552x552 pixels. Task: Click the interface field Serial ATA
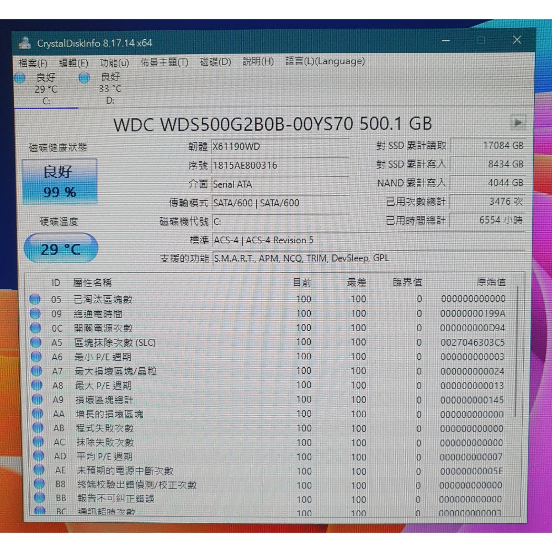click(280, 184)
